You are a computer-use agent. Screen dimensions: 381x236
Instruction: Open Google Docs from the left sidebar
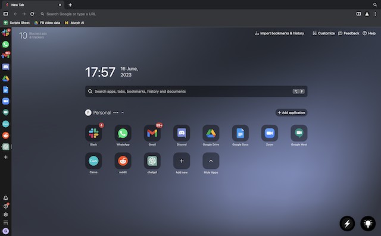click(5, 90)
